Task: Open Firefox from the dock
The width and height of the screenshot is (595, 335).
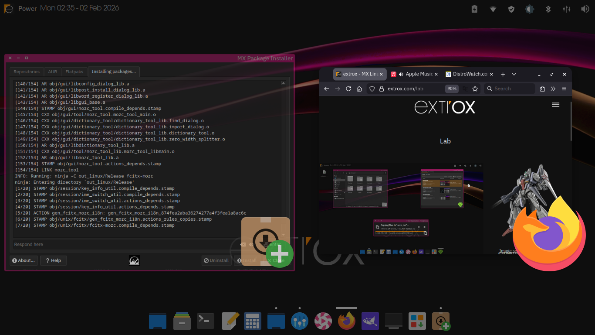Action: click(x=347, y=321)
